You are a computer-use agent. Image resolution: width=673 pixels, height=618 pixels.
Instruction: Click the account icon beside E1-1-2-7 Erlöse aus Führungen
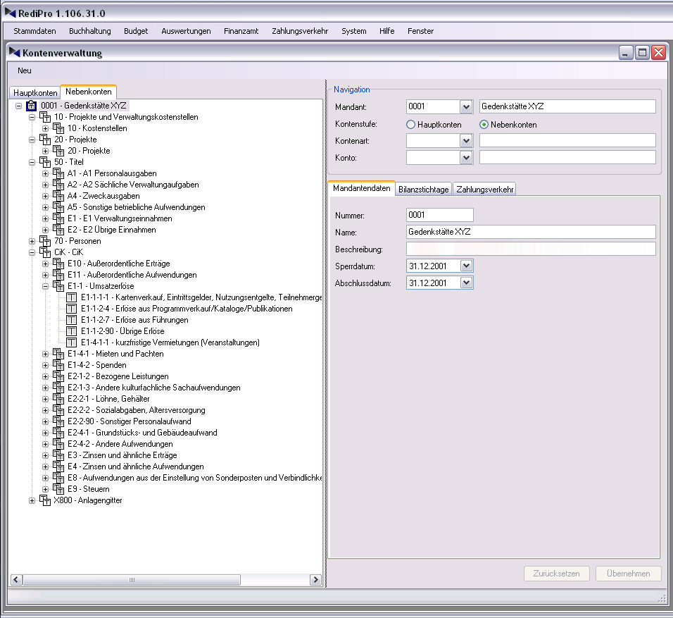coord(72,320)
